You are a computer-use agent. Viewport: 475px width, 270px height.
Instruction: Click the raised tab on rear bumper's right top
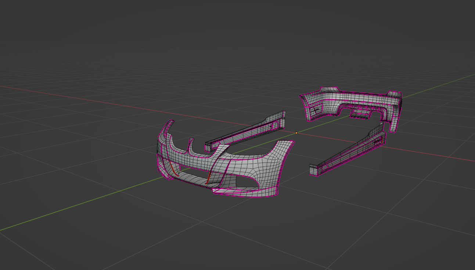point(395,94)
